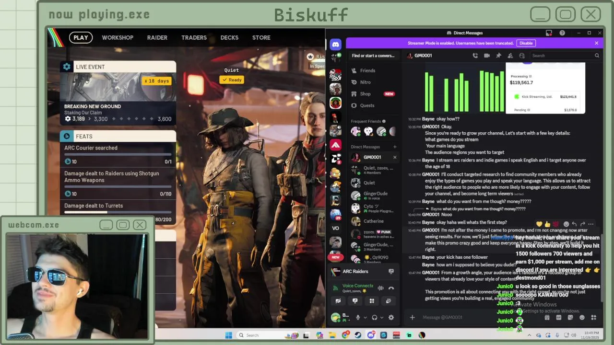
Task: React with the yellow heart emoji
Action: [539, 224]
